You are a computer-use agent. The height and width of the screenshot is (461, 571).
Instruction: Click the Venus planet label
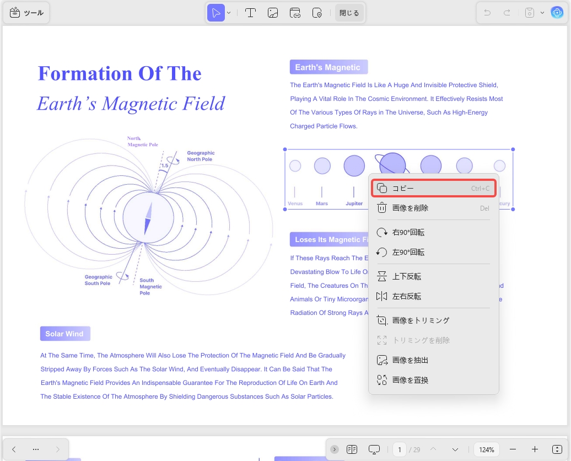pos(295,203)
